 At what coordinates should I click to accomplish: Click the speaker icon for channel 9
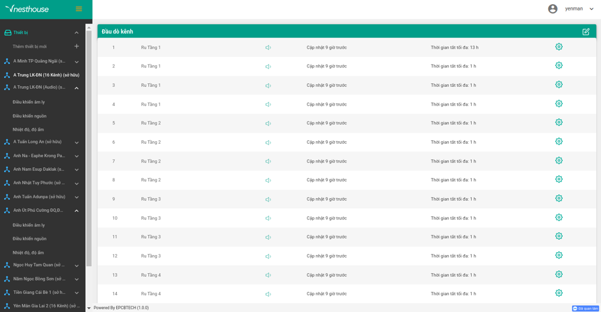[268, 199]
